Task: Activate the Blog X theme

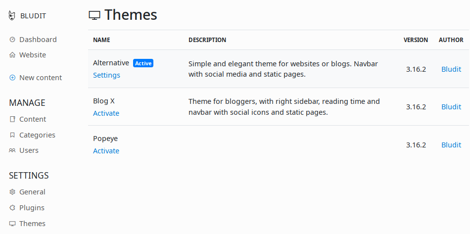Action: [x=106, y=113]
